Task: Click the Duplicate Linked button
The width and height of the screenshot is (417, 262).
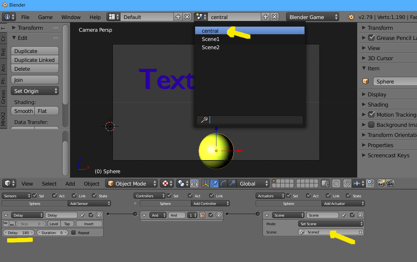Action: [35, 60]
